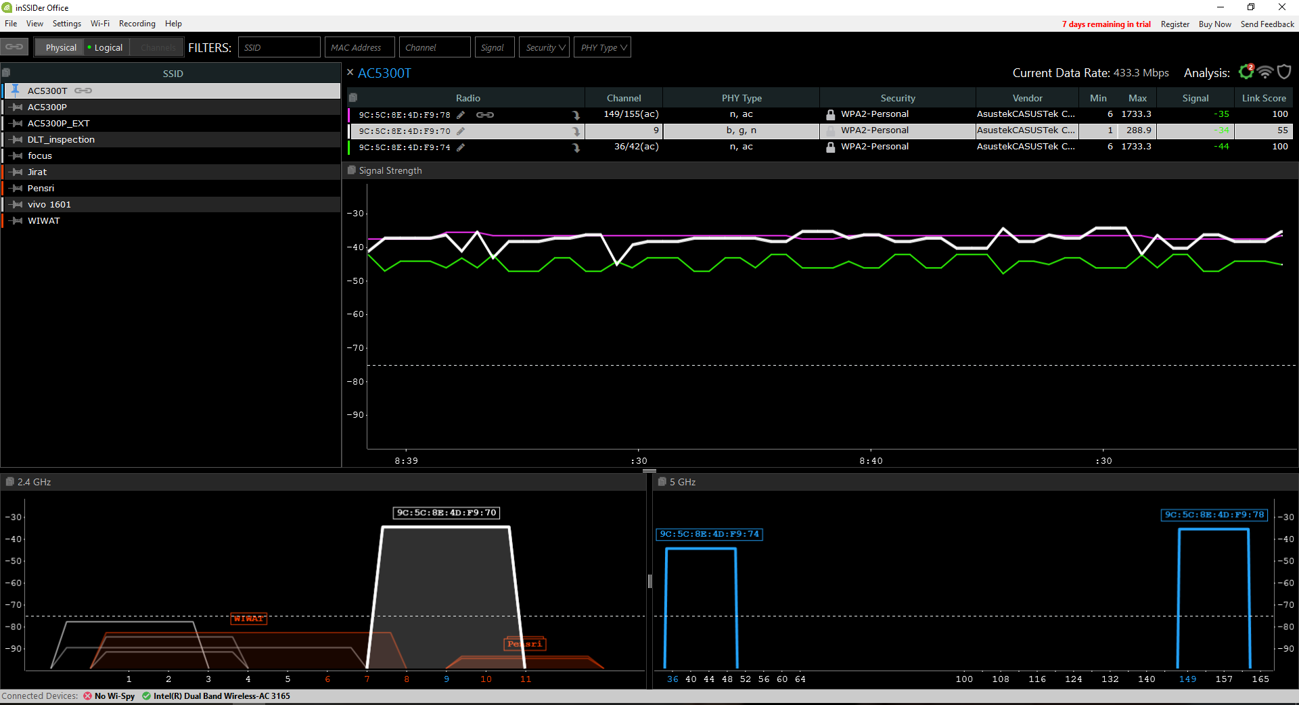The image size is (1299, 705).
Task: Click the arrow icon on F9:74 row
Action: (x=576, y=147)
